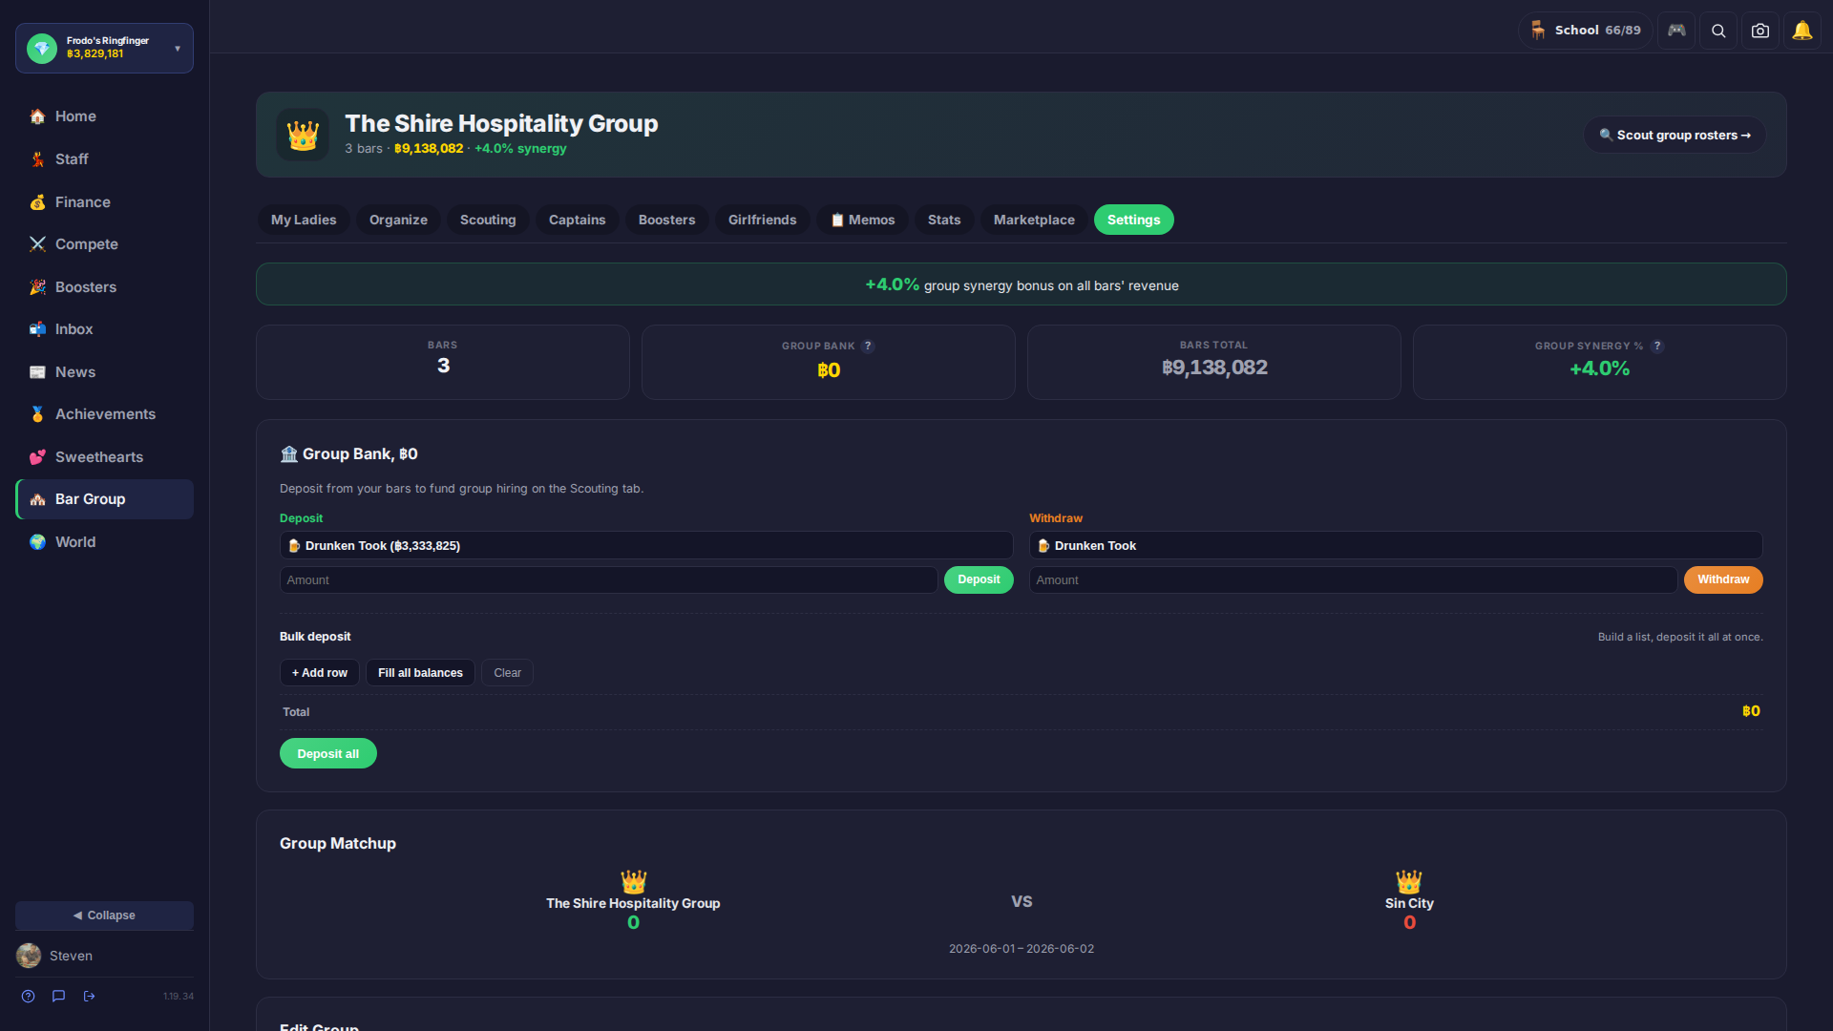Image resolution: width=1833 pixels, height=1031 pixels.
Task: Open the Boosters tab in group tabs
Action: click(x=666, y=220)
